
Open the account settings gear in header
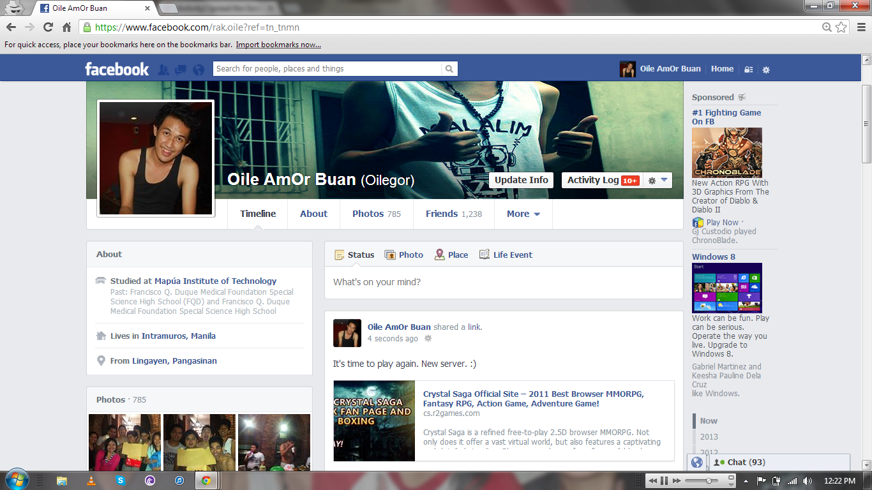pyautogui.click(x=766, y=70)
